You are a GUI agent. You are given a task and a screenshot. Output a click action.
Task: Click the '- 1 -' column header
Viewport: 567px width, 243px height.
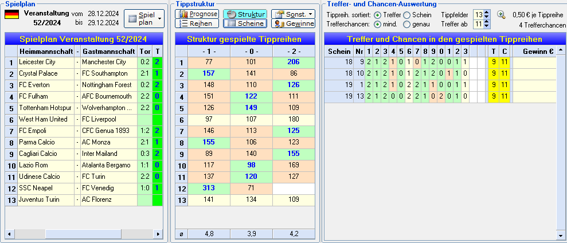tap(209, 52)
